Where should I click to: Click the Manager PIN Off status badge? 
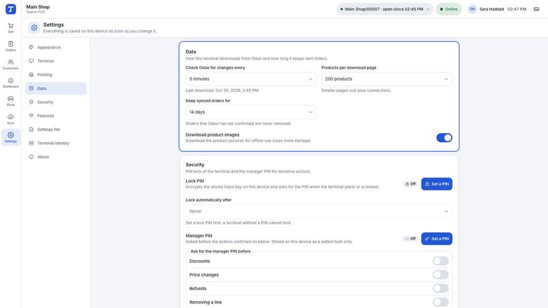(x=410, y=238)
